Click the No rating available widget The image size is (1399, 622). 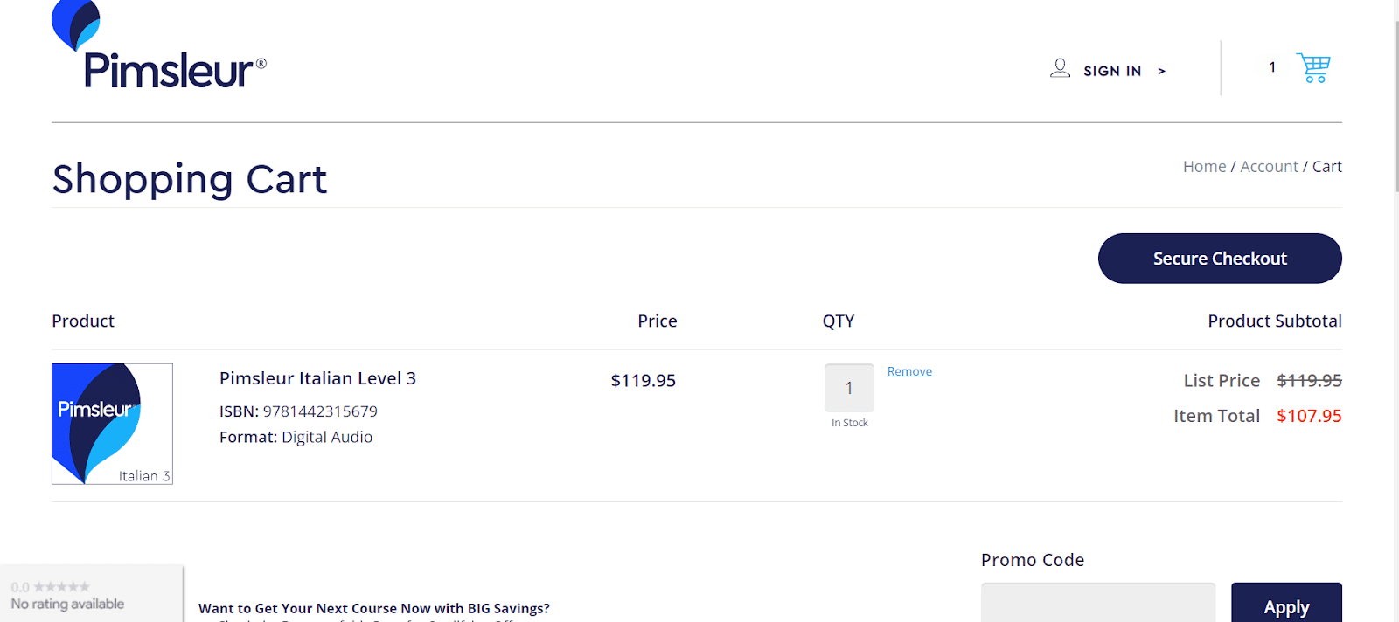[x=90, y=594]
